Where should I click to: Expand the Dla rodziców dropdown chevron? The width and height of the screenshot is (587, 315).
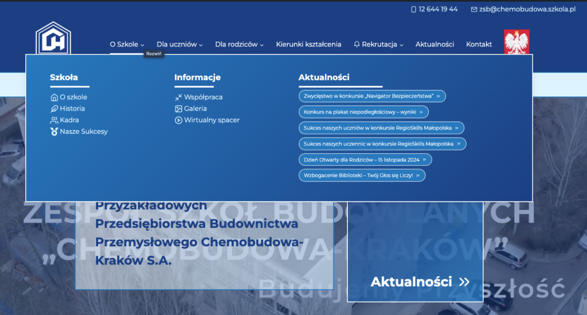261,45
